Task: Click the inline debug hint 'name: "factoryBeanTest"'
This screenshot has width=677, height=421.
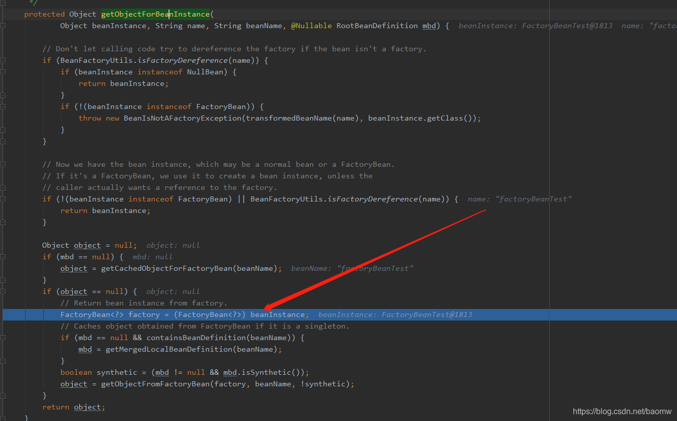Action: pos(520,199)
